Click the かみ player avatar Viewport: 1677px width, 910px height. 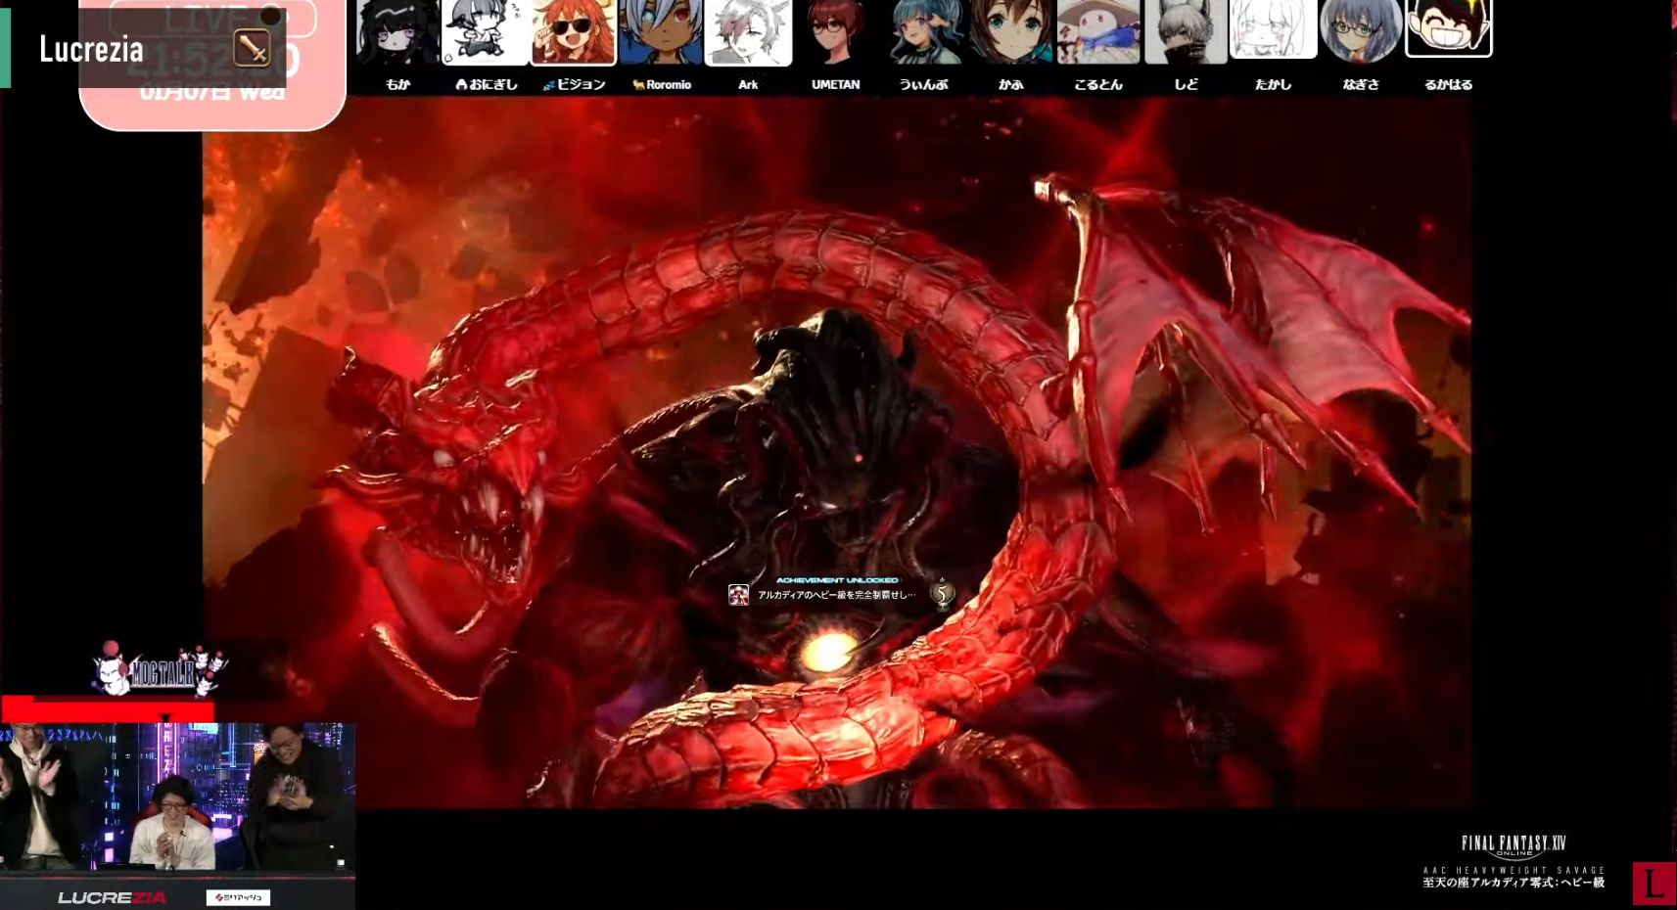tap(1011, 31)
